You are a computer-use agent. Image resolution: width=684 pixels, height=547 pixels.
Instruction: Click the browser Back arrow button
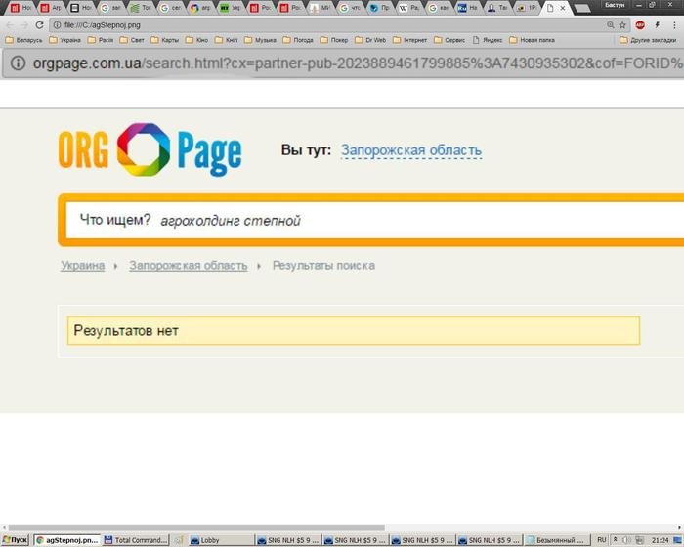pos(10,24)
